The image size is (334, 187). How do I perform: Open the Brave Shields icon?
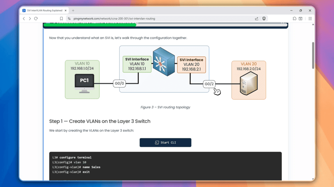pos(264,19)
